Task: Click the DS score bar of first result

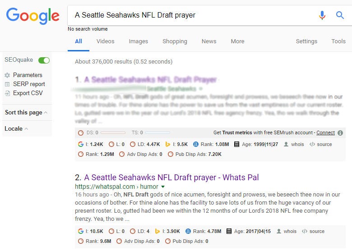Action: coord(113,132)
